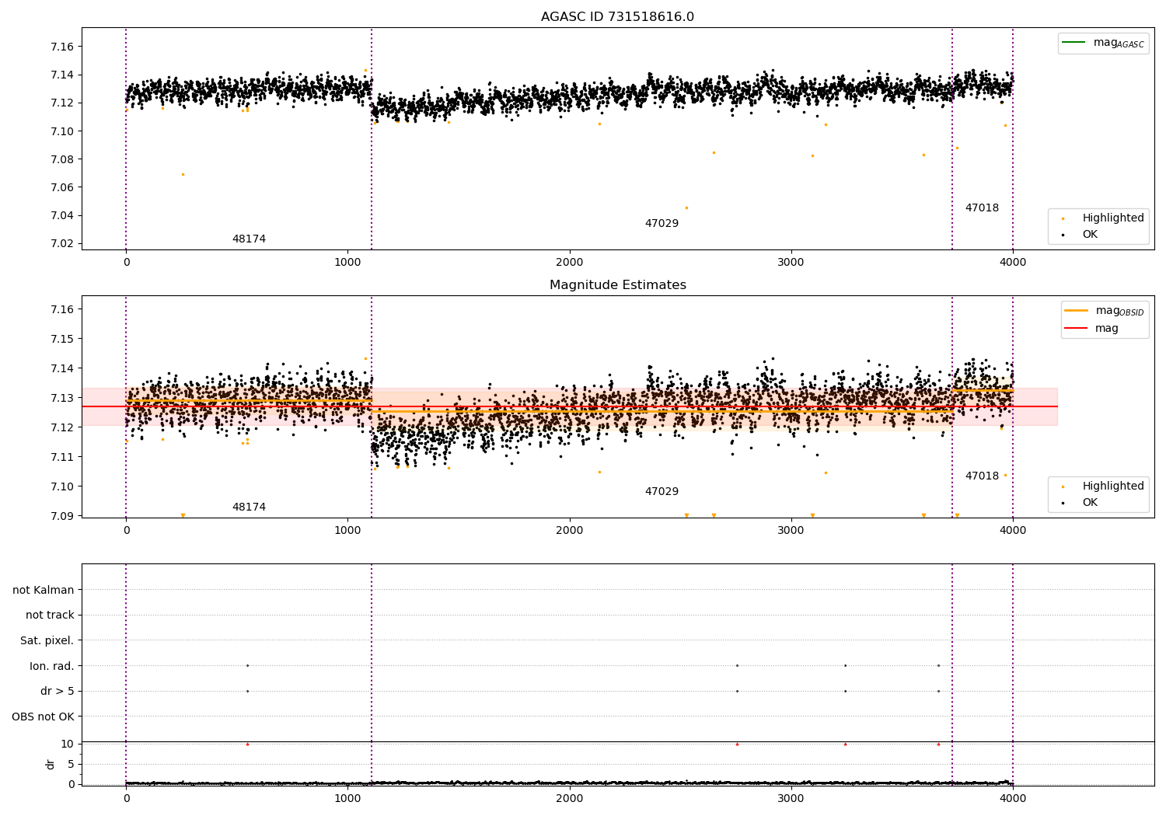
Task: Click the 'dr' y-axis label in bottom panel
Action: 51,764
